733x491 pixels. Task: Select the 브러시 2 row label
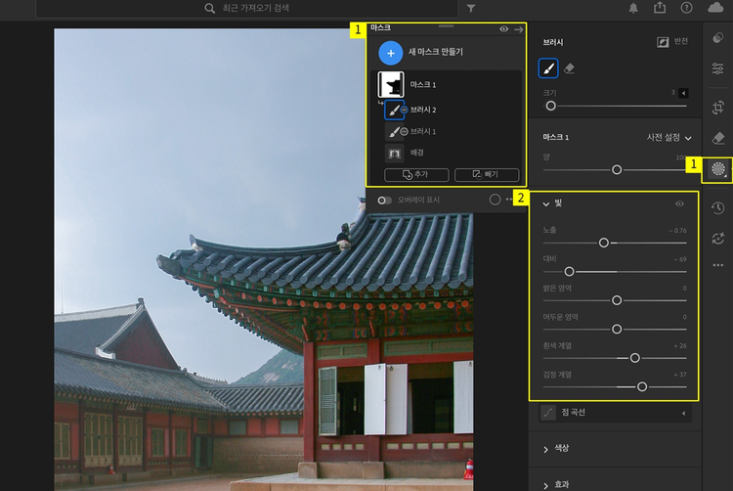pos(423,110)
